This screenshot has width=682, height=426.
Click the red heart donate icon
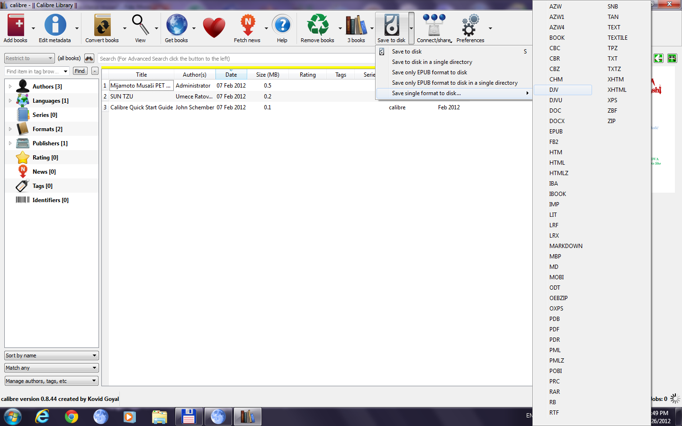click(x=214, y=27)
